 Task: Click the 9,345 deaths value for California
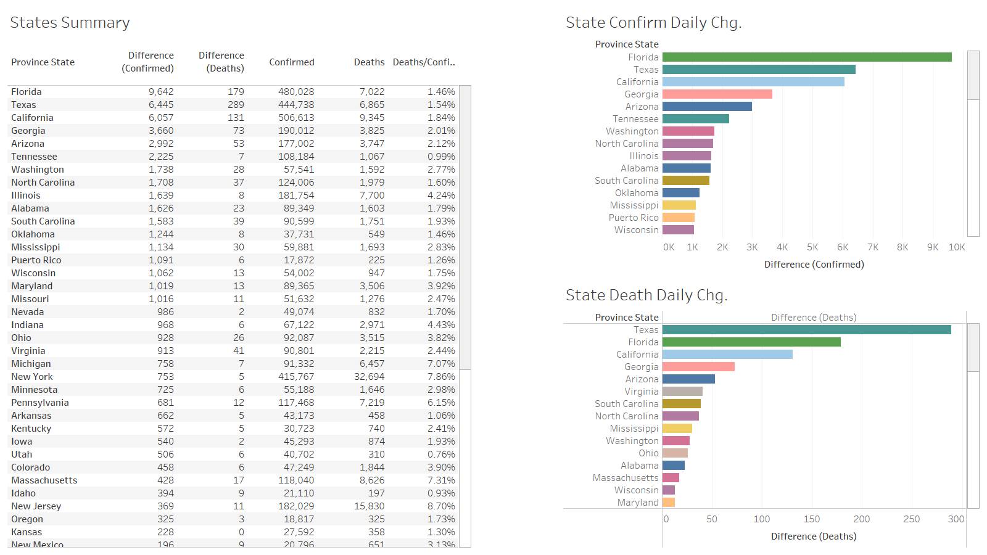[x=372, y=118]
